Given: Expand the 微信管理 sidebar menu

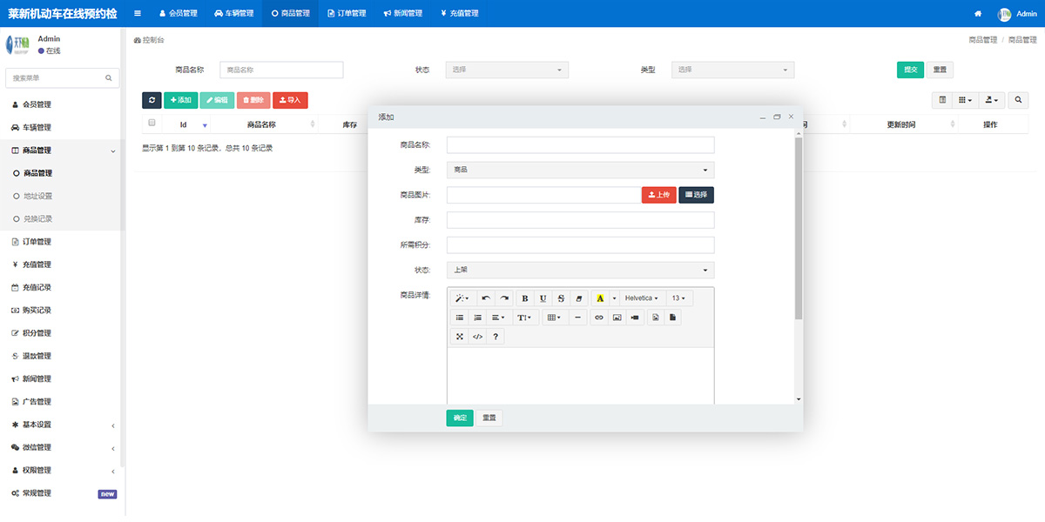Looking at the screenshot, I should (62, 447).
